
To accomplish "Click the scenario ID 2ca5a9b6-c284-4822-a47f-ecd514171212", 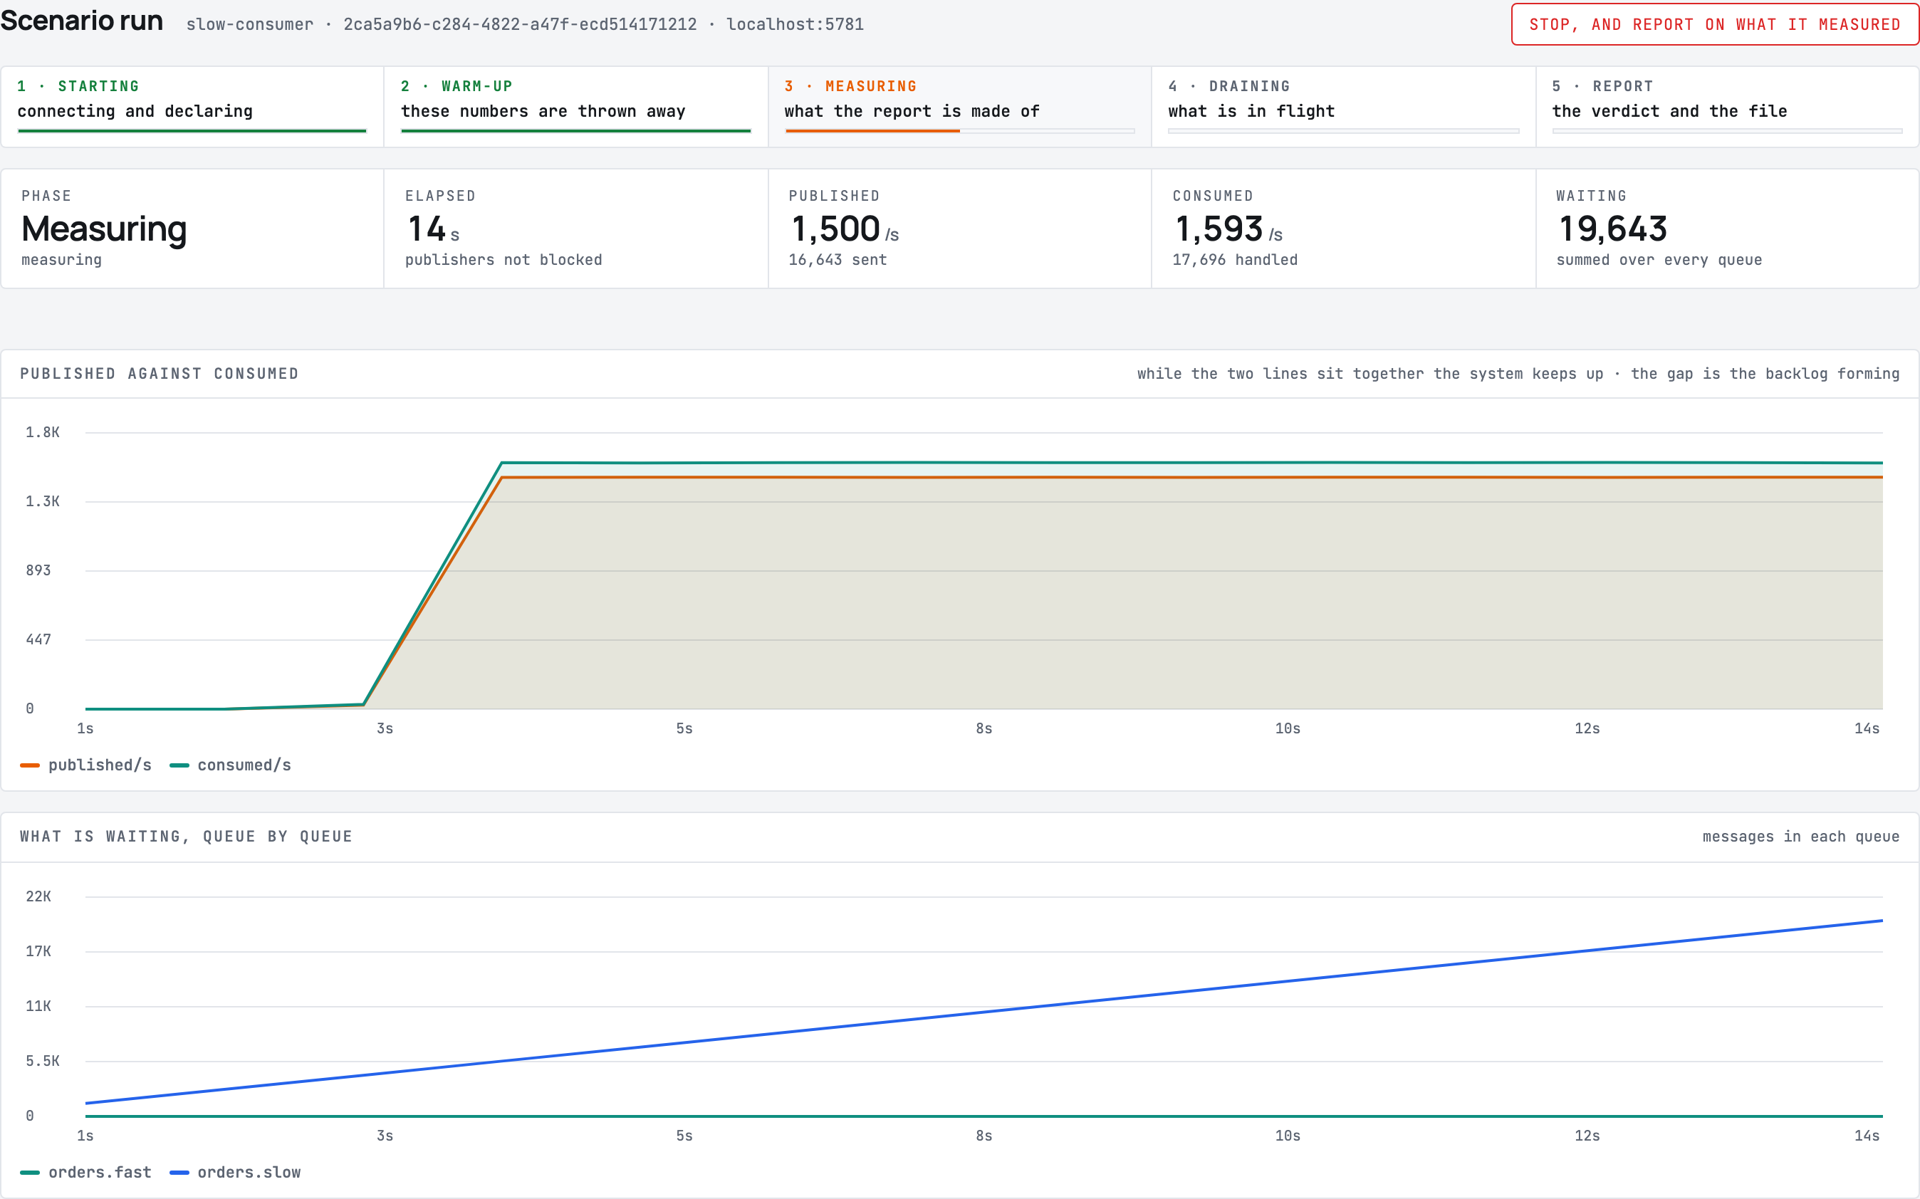I will 521,25.
